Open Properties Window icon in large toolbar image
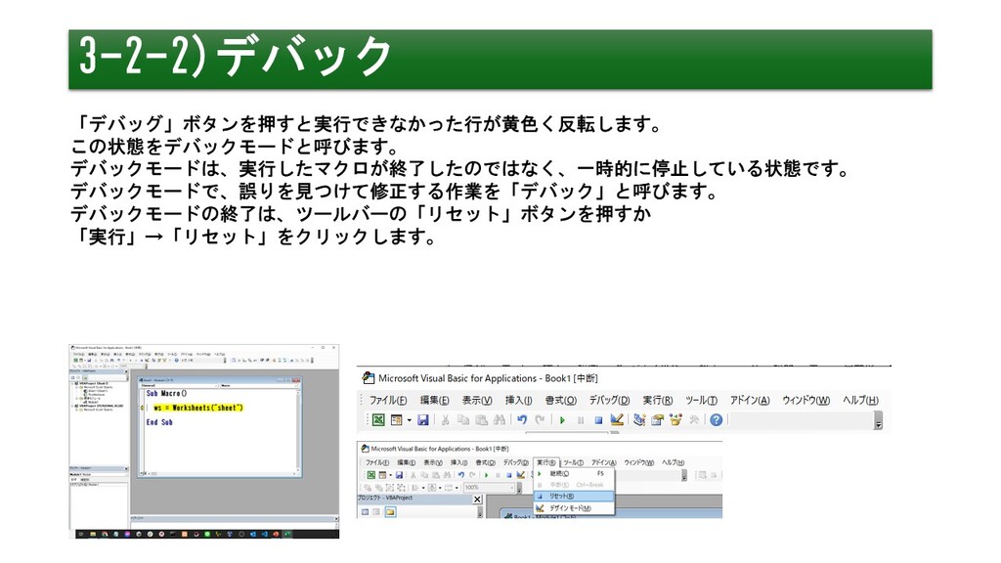The width and height of the screenshot is (1001, 563). point(658,419)
